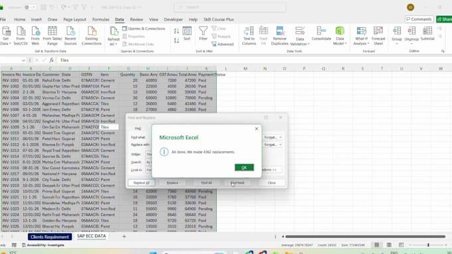Click Consolidate icon

tap(322, 34)
